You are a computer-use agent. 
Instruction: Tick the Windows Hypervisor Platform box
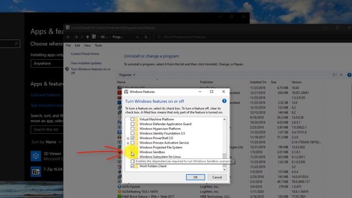pyautogui.click(x=133, y=129)
